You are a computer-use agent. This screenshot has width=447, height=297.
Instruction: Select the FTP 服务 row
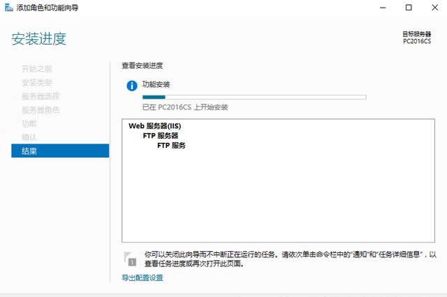pyautogui.click(x=171, y=146)
